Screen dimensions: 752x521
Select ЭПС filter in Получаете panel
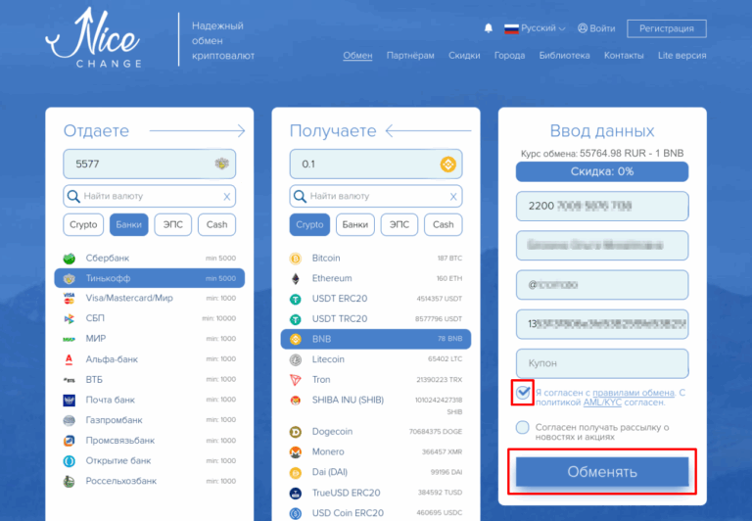pyautogui.click(x=399, y=224)
